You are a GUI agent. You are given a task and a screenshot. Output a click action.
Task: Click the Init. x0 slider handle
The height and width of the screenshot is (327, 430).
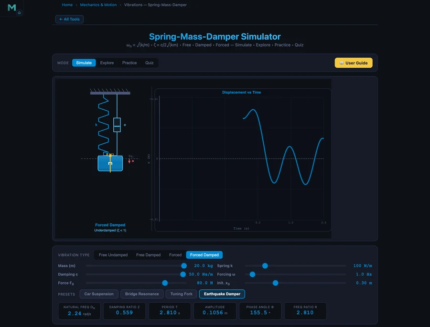point(276,283)
